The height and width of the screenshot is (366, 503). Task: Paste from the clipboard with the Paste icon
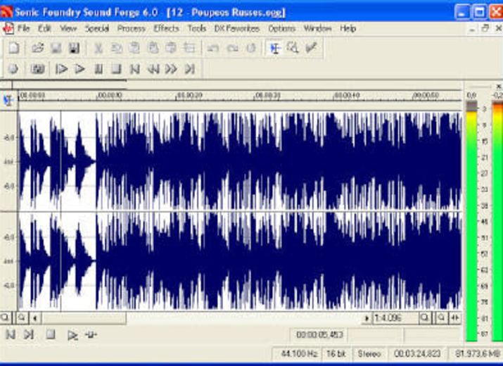(x=135, y=48)
